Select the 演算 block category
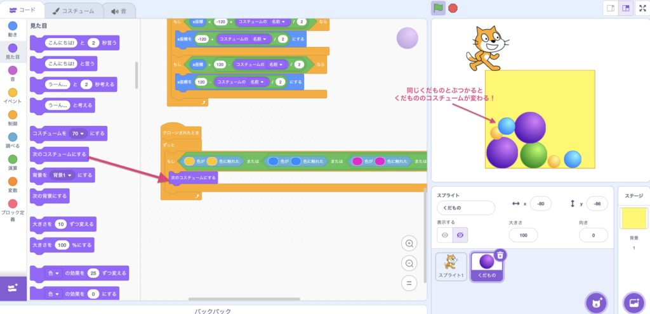The height and width of the screenshot is (314, 650). tap(13, 163)
